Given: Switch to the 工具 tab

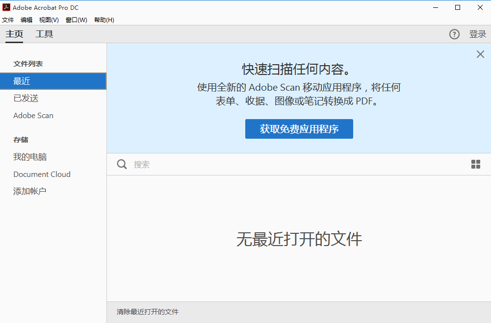Looking at the screenshot, I should click(x=44, y=34).
